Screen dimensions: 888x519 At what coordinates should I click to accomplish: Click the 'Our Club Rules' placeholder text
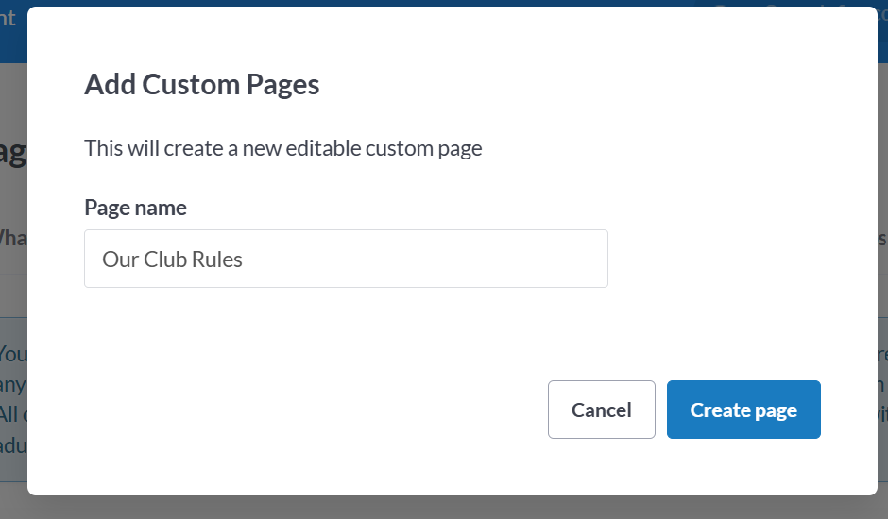[x=173, y=259]
